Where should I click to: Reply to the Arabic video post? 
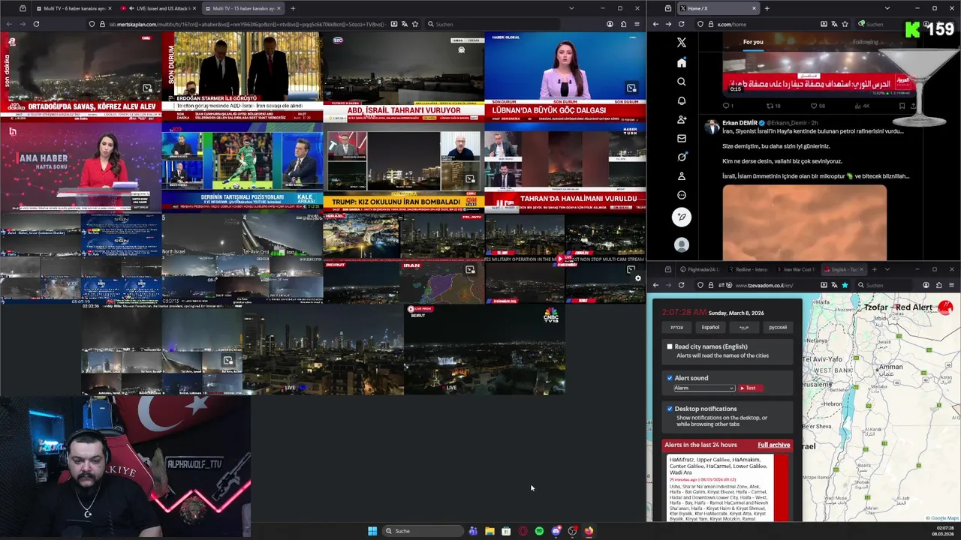pos(727,106)
